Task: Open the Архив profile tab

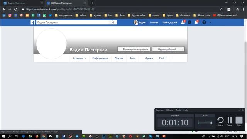Action: click(x=149, y=58)
